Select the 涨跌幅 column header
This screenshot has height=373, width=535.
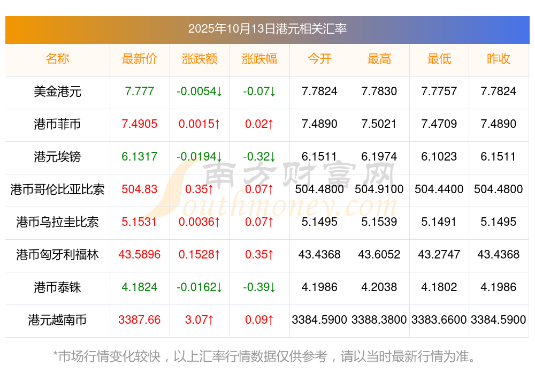(x=259, y=59)
